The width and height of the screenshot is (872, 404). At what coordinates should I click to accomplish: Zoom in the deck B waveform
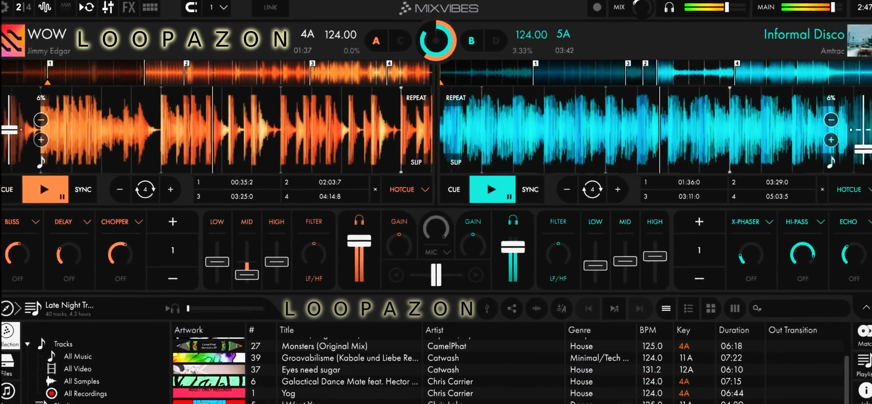pyautogui.click(x=831, y=139)
